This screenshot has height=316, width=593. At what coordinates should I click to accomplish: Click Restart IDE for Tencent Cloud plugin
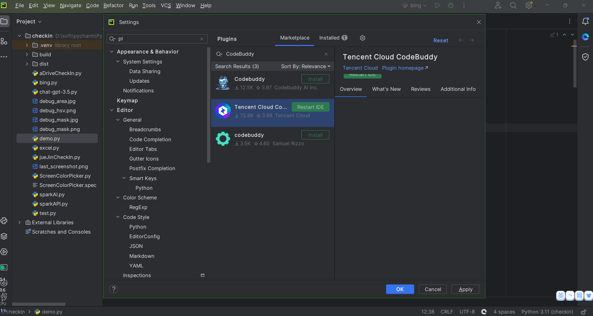310,107
